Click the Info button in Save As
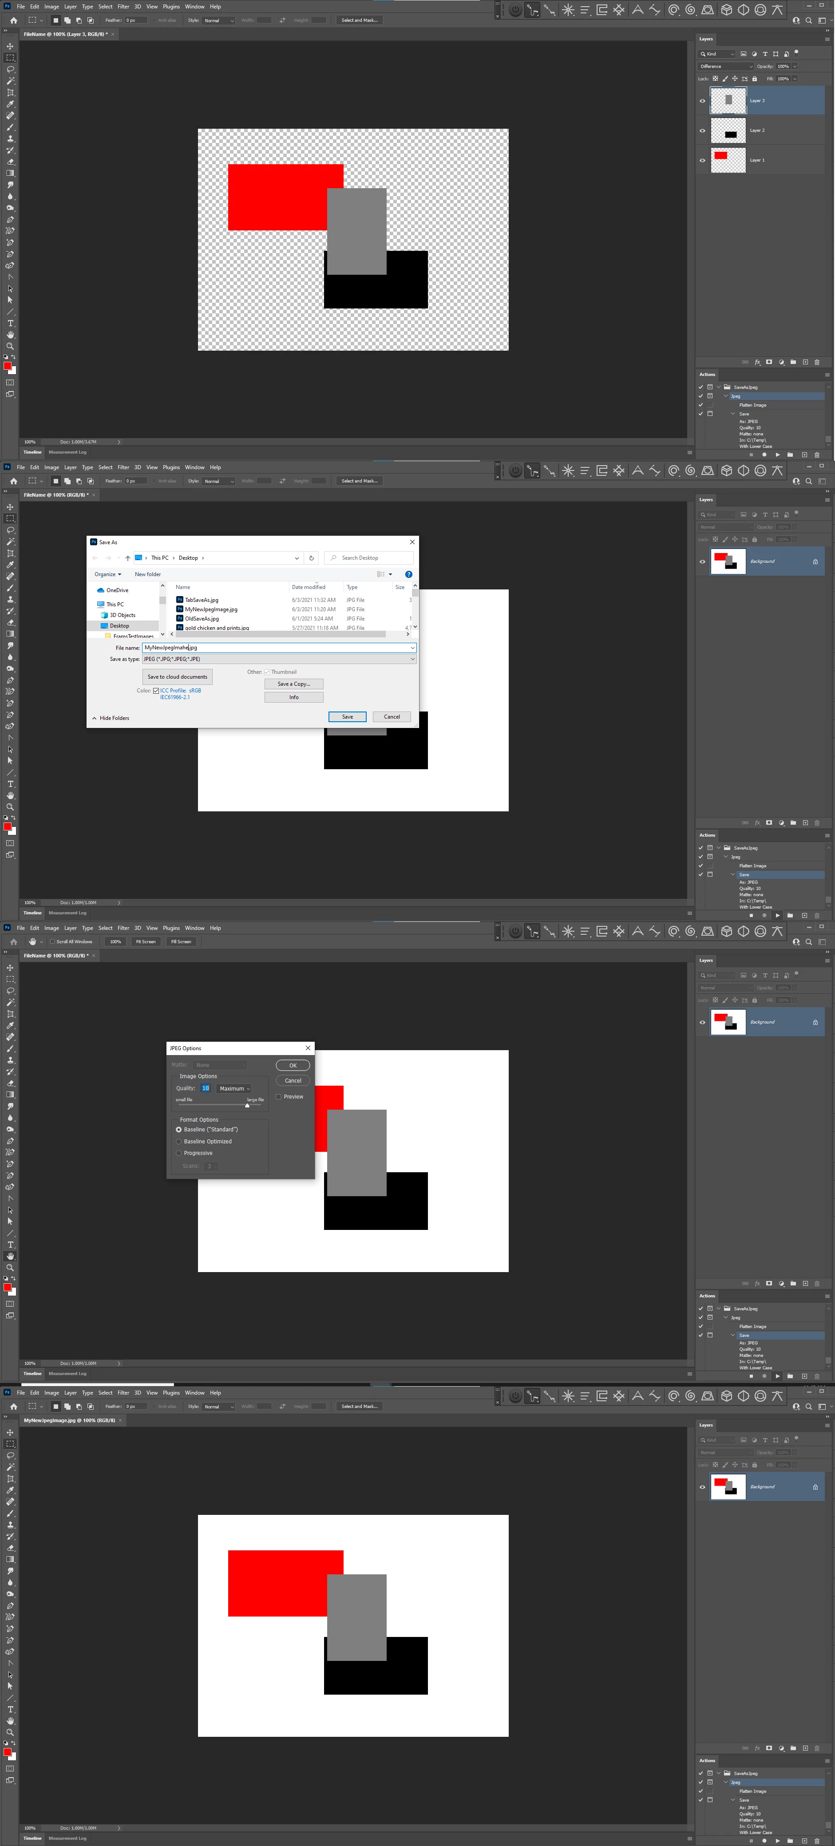This screenshot has height=1846, width=835. click(x=294, y=697)
